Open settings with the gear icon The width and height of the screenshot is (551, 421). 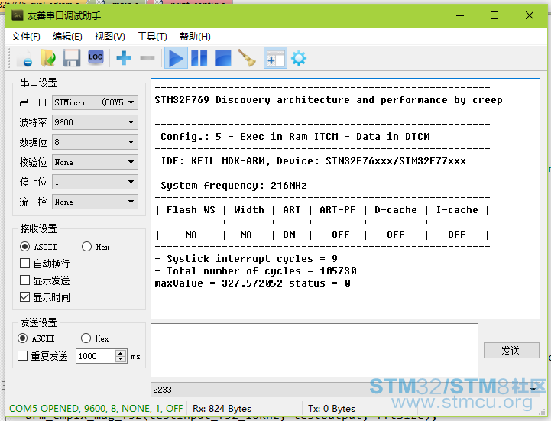[299, 58]
